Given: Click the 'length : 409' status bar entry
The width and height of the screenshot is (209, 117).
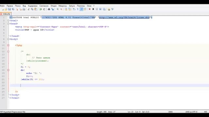Looking at the screenshot, I should (x=102, y=112).
